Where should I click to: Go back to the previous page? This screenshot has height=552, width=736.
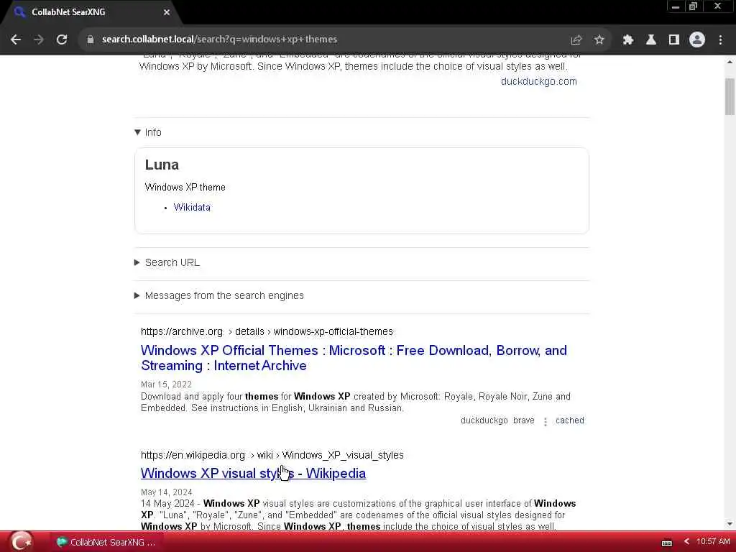(16, 40)
